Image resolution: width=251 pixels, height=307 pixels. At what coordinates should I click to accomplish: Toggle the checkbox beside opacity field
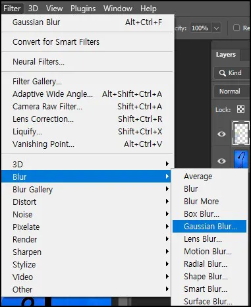pos(237,28)
